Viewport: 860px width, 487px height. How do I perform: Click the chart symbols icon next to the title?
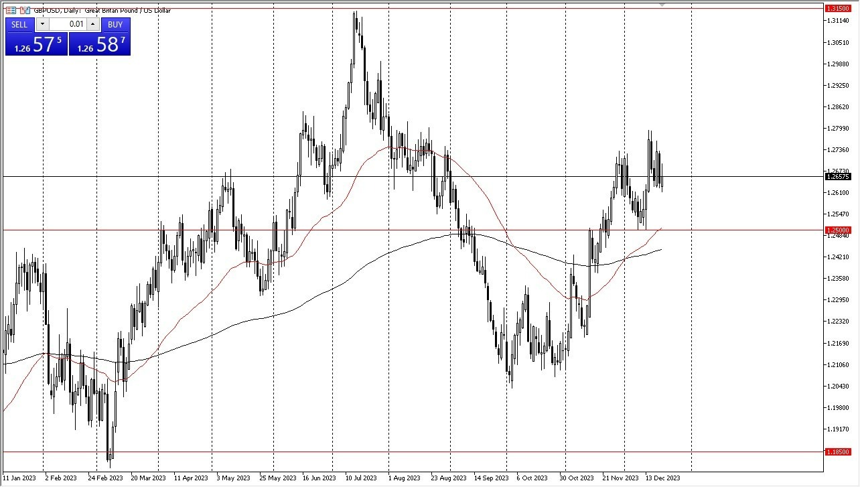(25, 10)
